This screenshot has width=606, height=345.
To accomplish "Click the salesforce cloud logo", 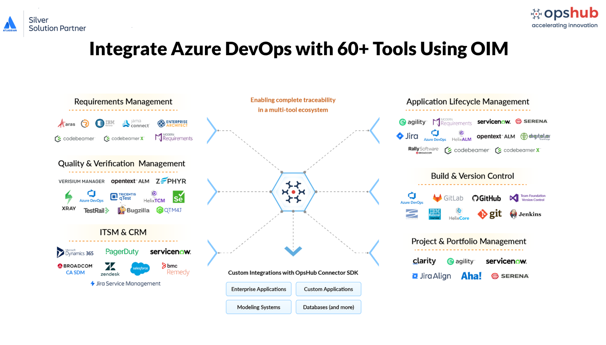I will [x=140, y=268].
